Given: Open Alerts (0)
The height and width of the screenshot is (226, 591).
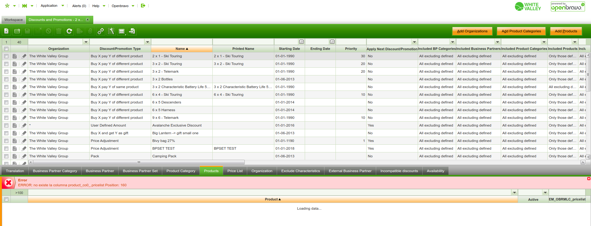Looking at the screenshot, I should pos(79,6).
